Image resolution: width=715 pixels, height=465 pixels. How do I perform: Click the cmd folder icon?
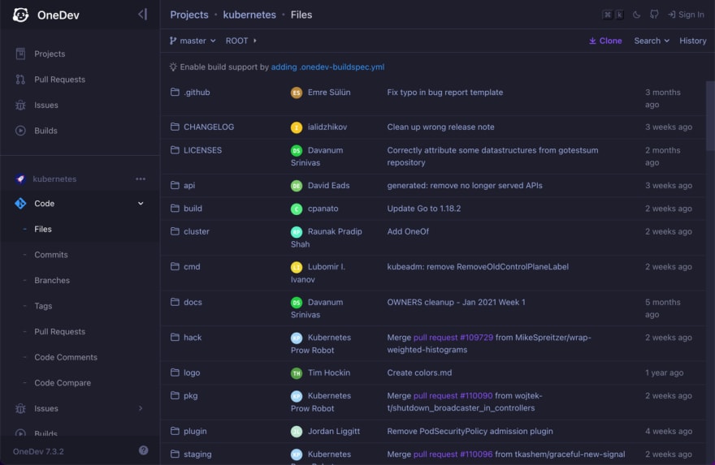[x=175, y=266]
